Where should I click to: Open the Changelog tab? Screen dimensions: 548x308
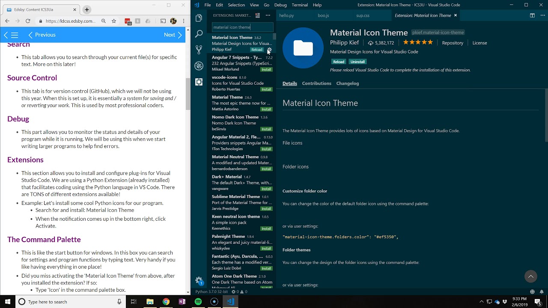click(x=348, y=83)
